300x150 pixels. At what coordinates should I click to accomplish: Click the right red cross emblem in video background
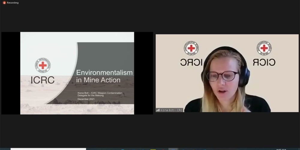click(264, 48)
